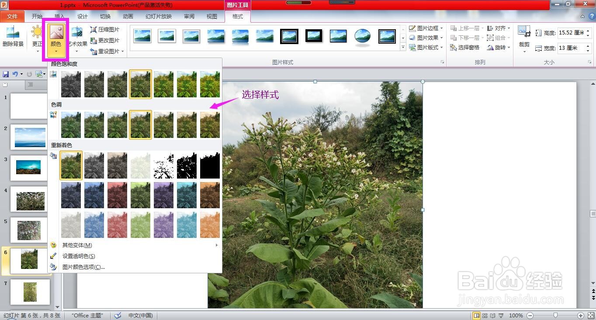Open Picture Layout (图片版式) dropdown
Viewport: 596px width, 320px height.
tap(426, 47)
